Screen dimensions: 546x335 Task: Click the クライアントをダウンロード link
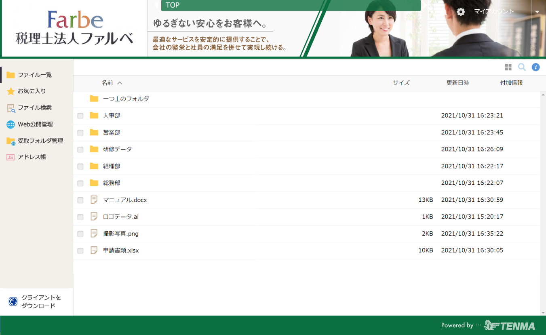[41, 302]
